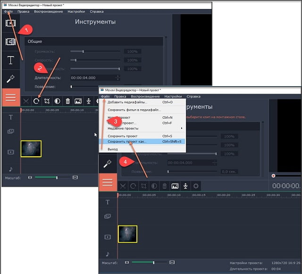Adjust the Масштаб zoom slider in back window

click(52, 177)
